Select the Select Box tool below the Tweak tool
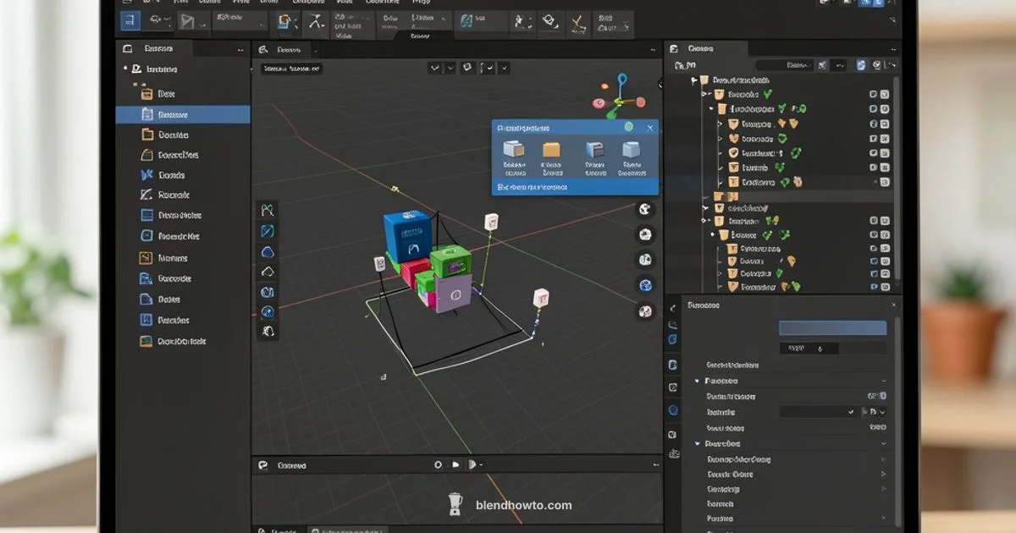Image resolution: width=1016 pixels, height=533 pixels. [268, 230]
